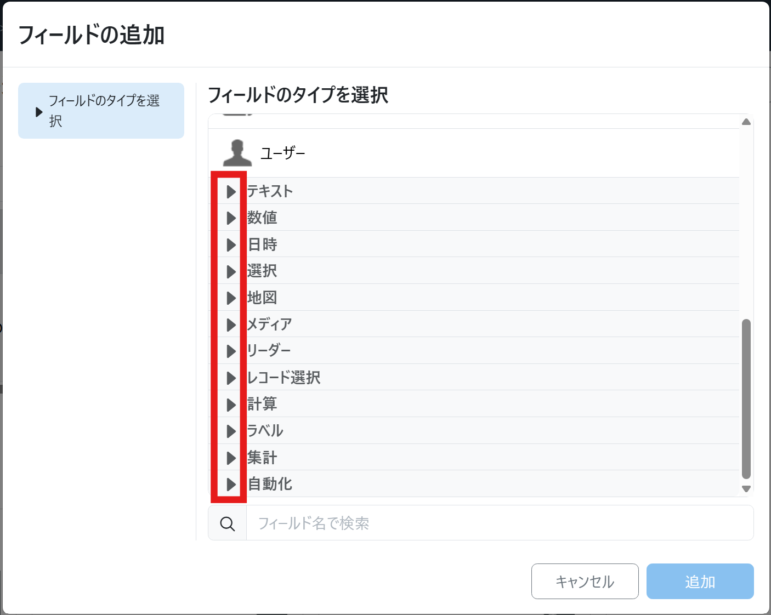771x615 pixels.
Task: Expand the 自動化 category
Action: 231,484
